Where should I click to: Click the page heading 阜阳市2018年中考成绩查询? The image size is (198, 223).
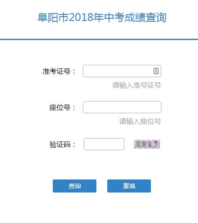click(x=102, y=17)
